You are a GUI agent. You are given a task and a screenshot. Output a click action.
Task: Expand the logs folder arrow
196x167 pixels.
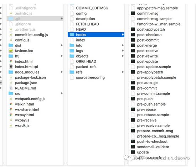(123, 50)
